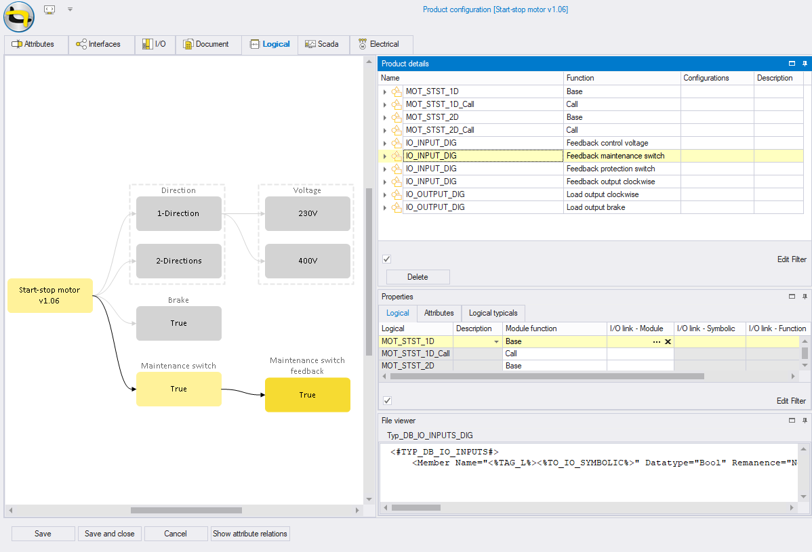Select the Brake True node

[x=179, y=323]
